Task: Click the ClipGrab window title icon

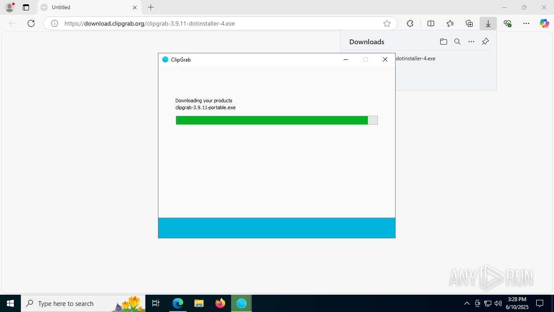Action: click(x=165, y=60)
